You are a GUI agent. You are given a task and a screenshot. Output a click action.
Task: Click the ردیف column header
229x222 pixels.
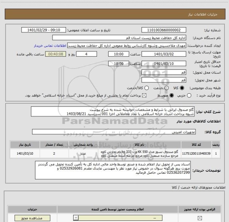216,145
